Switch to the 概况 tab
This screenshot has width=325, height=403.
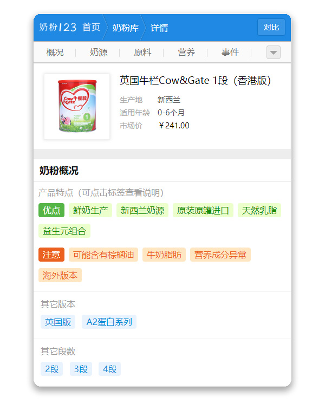pyautogui.click(x=55, y=53)
